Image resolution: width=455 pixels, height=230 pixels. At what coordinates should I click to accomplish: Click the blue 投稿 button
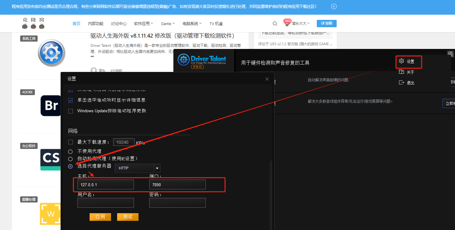pos(327,23)
